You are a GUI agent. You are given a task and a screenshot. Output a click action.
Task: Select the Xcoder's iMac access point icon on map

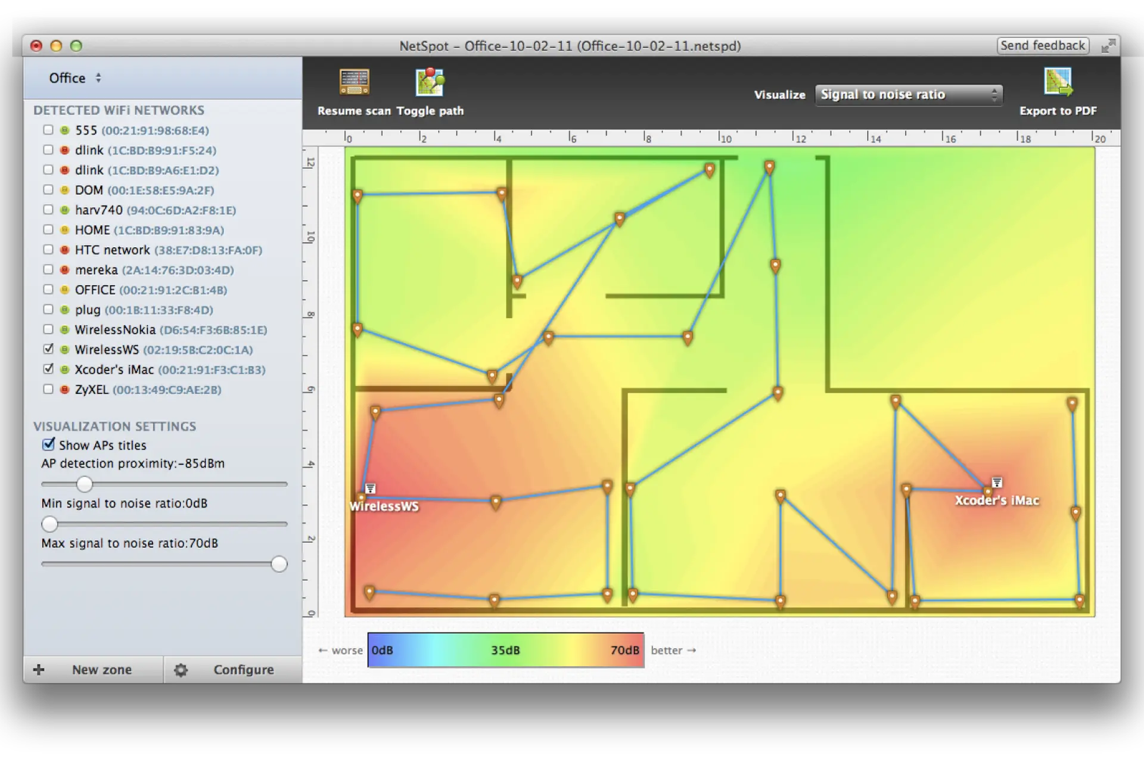click(x=996, y=482)
